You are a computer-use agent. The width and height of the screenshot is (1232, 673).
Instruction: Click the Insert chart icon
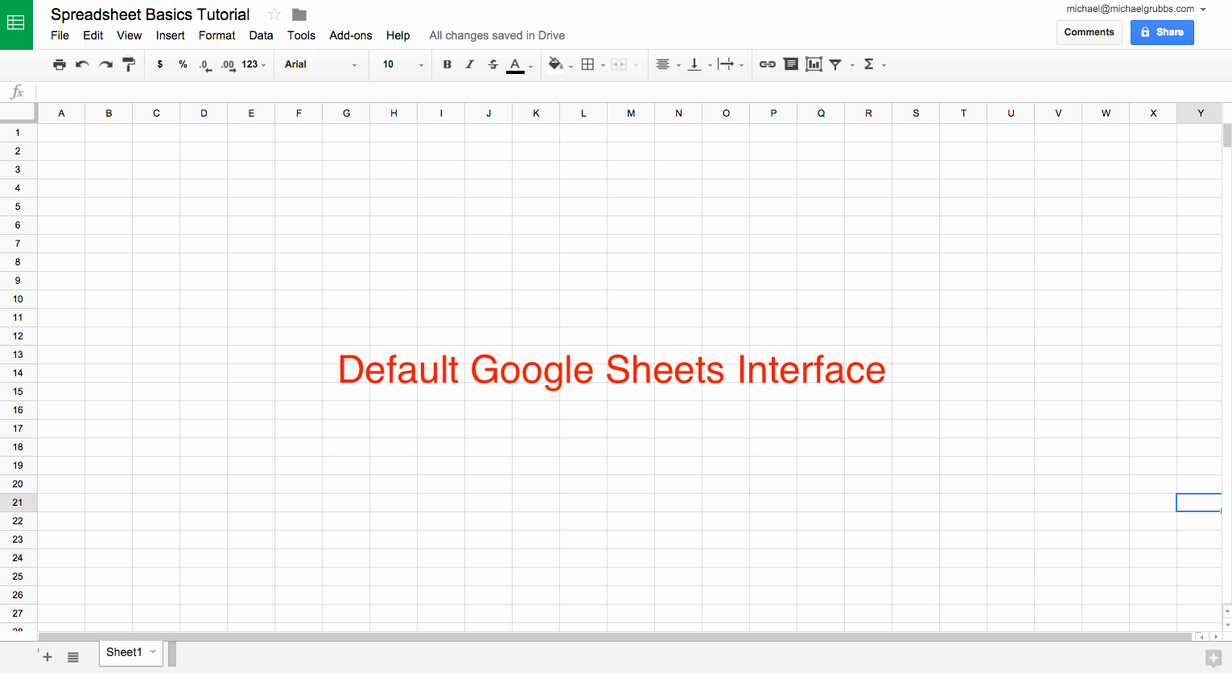[x=814, y=64]
